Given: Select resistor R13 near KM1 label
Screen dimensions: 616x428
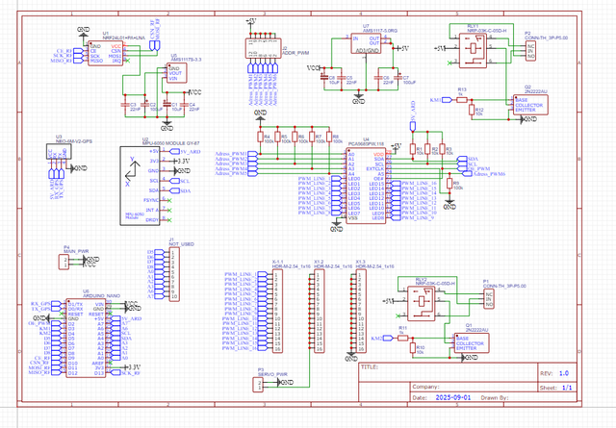Looking at the screenshot, I should coord(462,97).
